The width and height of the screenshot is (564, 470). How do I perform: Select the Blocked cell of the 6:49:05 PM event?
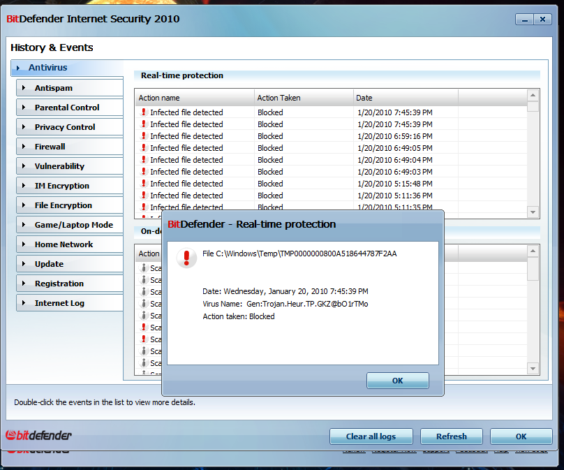coord(270,148)
